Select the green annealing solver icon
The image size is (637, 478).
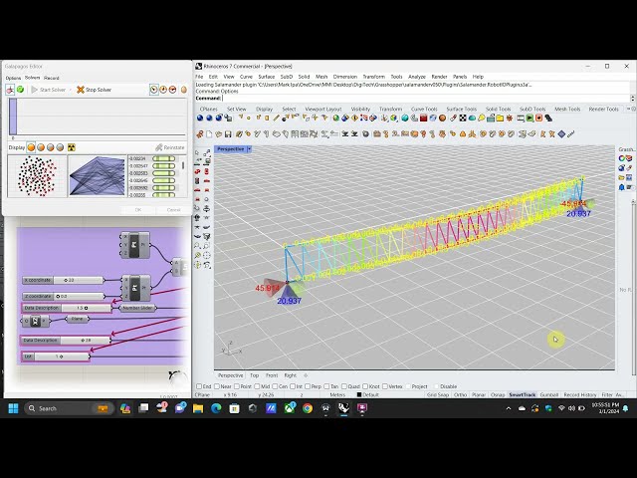pos(20,90)
